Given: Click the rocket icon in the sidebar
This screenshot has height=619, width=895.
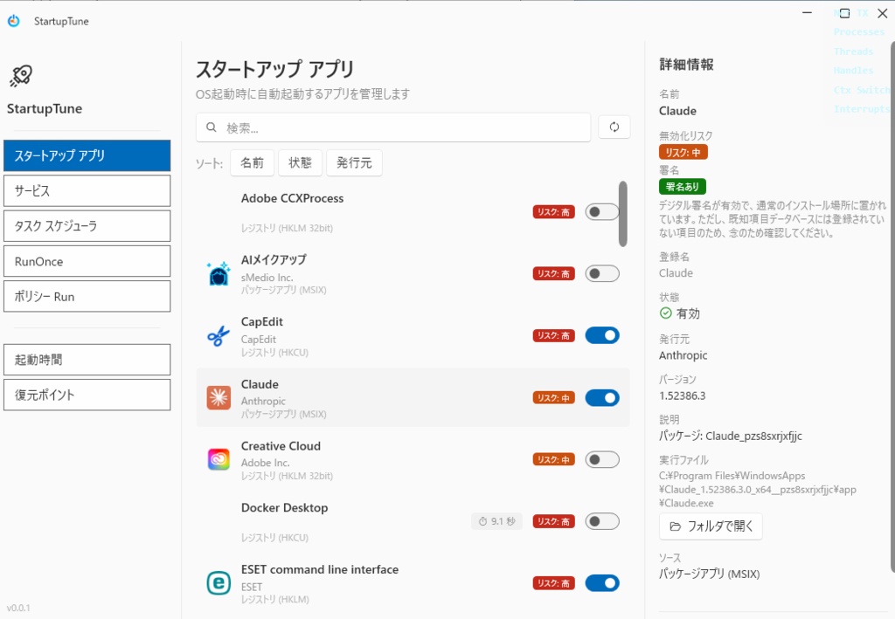Looking at the screenshot, I should click(21, 76).
